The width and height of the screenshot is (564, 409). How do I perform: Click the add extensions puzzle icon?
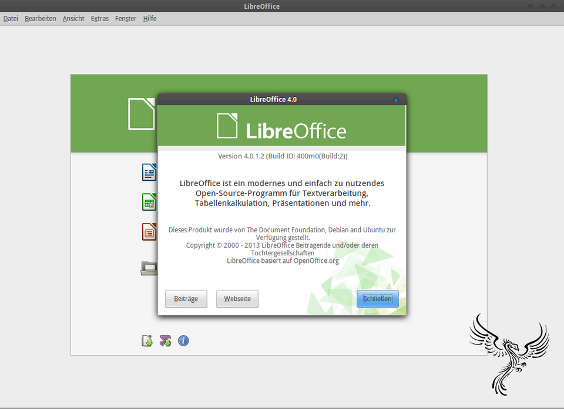point(166,341)
